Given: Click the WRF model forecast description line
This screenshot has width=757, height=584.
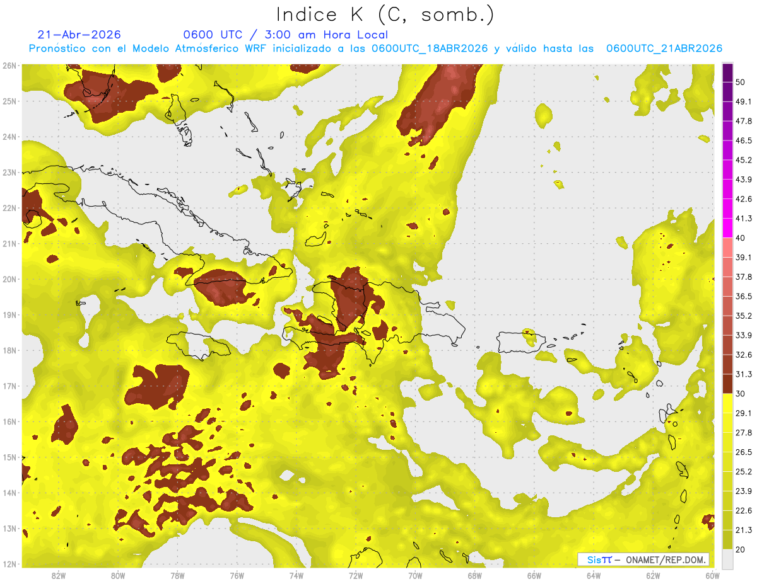Looking at the screenshot, I should click(x=375, y=49).
